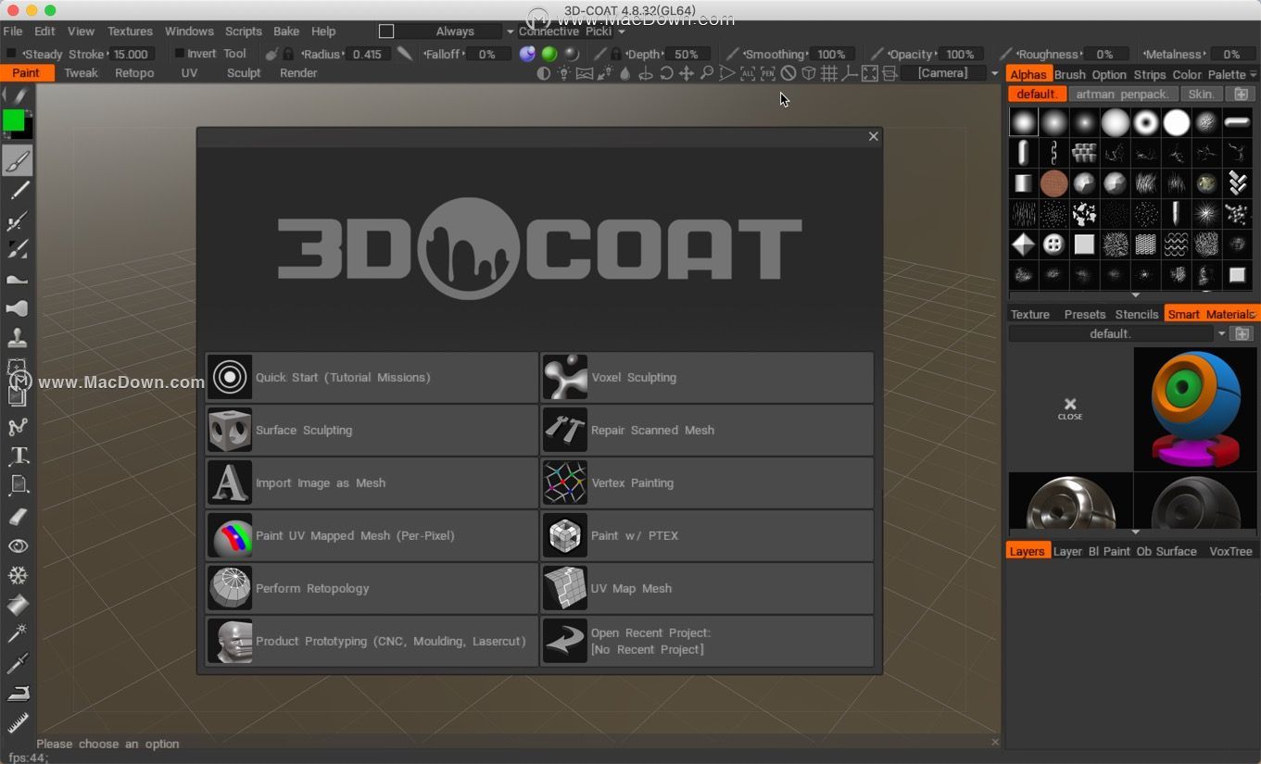
Task: Select the red dotted circle alpha
Action: coord(1053,183)
